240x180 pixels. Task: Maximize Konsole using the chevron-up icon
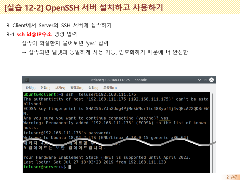tap(205, 80)
